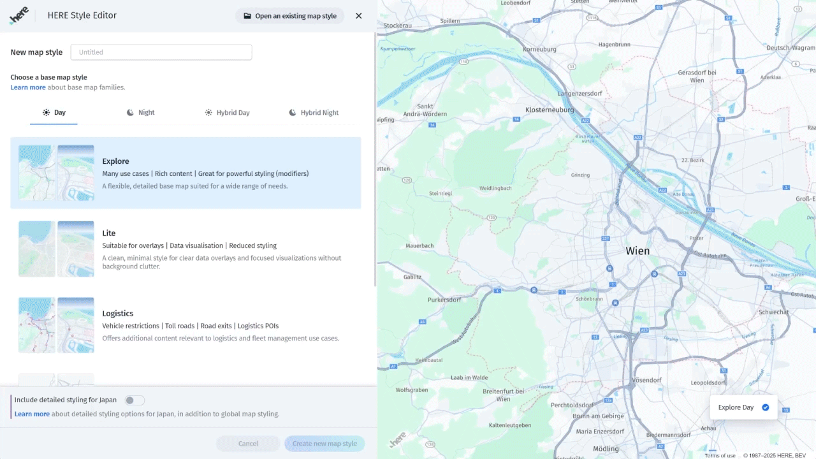Click the moon icon on the Night tab
The height and width of the screenshot is (459, 816).
pos(130,113)
